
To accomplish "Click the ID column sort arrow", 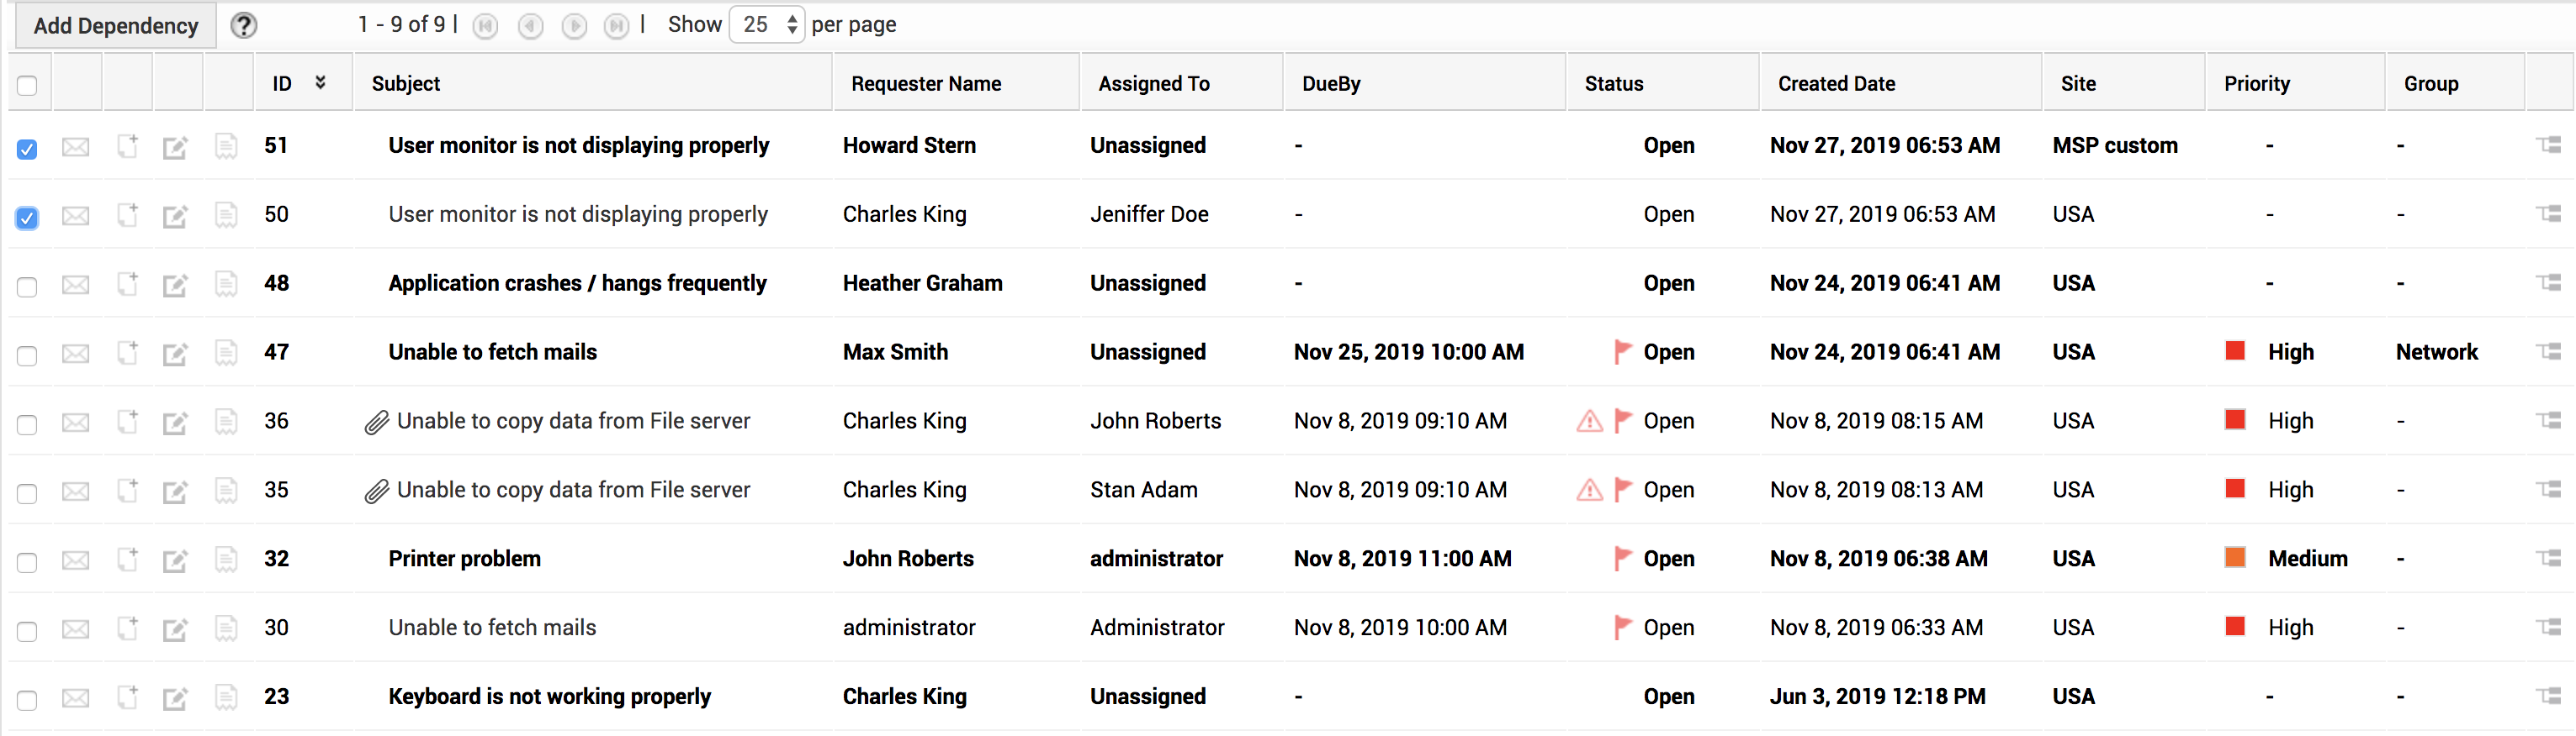I will [x=320, y=83].
